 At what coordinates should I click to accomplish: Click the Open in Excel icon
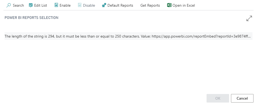[x=169, y=5]
